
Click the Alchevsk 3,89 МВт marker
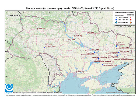(x=123, y=50)
